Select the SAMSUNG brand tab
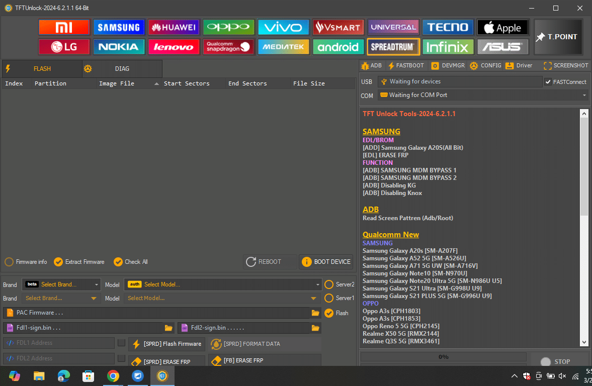Screen dimensions: 592x386 pyautogui.click(x=119, y=27)
